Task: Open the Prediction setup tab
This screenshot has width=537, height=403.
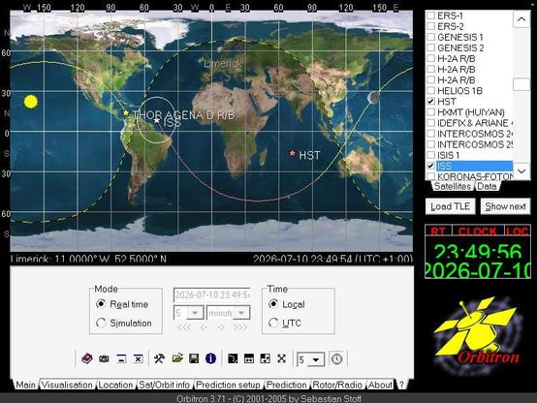Action: click(228, 385)
